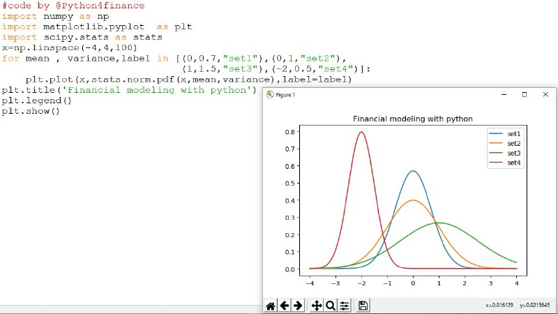Click the peak of the orange set2 curve
This screenshot has width=558, height=314.
coord(413,200)
